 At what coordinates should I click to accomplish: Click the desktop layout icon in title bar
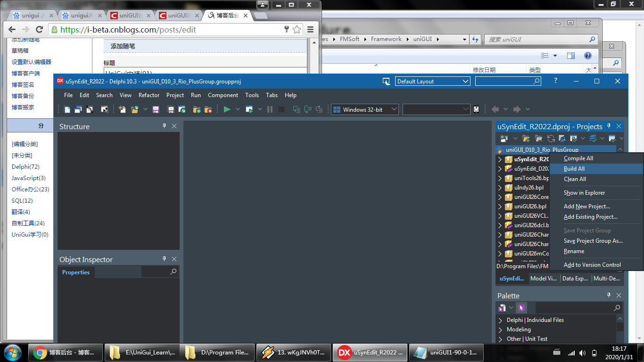click(x=386, y=81)
